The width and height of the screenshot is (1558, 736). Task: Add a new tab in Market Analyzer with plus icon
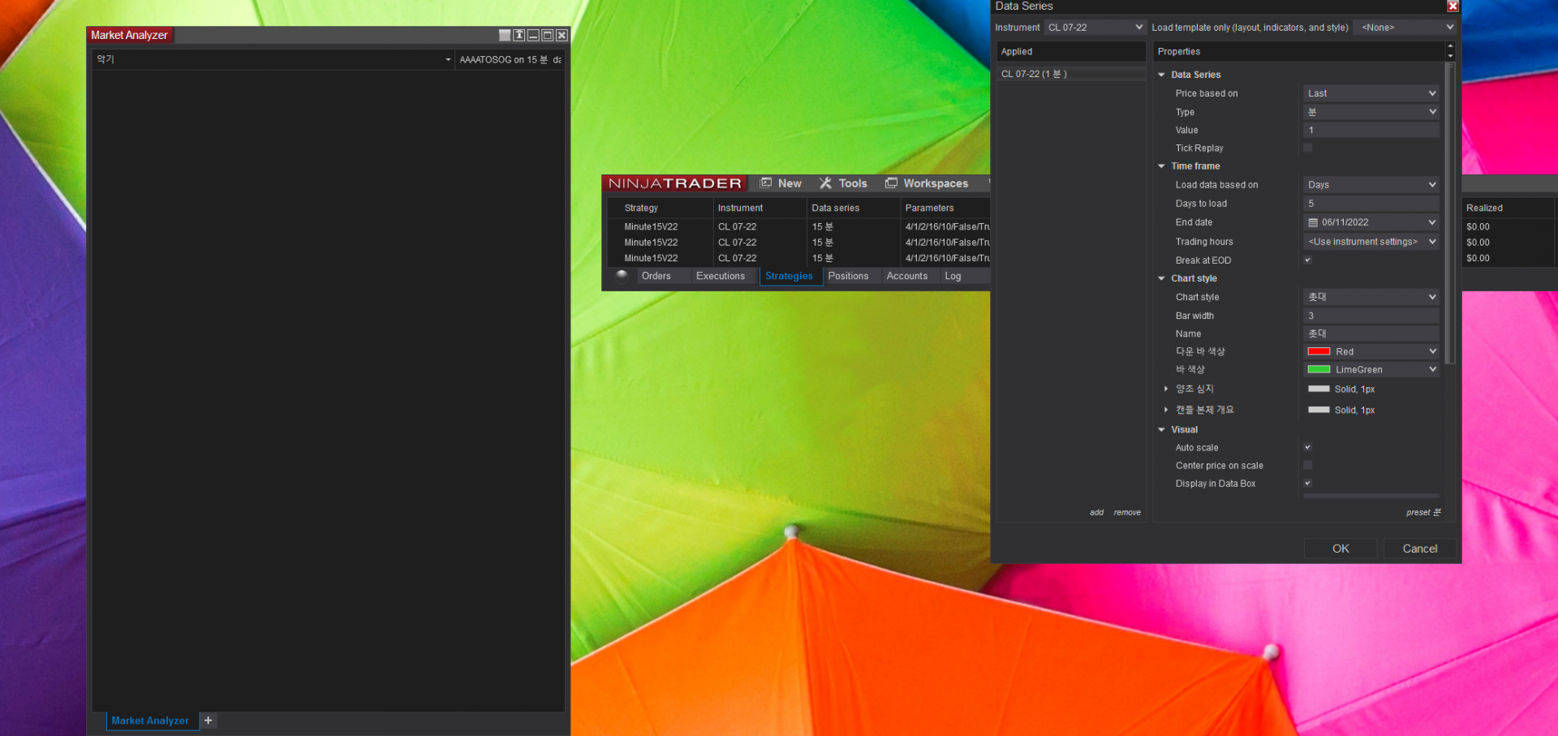click(x=209, y=721)
